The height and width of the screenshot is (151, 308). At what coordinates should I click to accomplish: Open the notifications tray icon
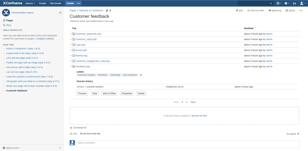pos(294,3)
